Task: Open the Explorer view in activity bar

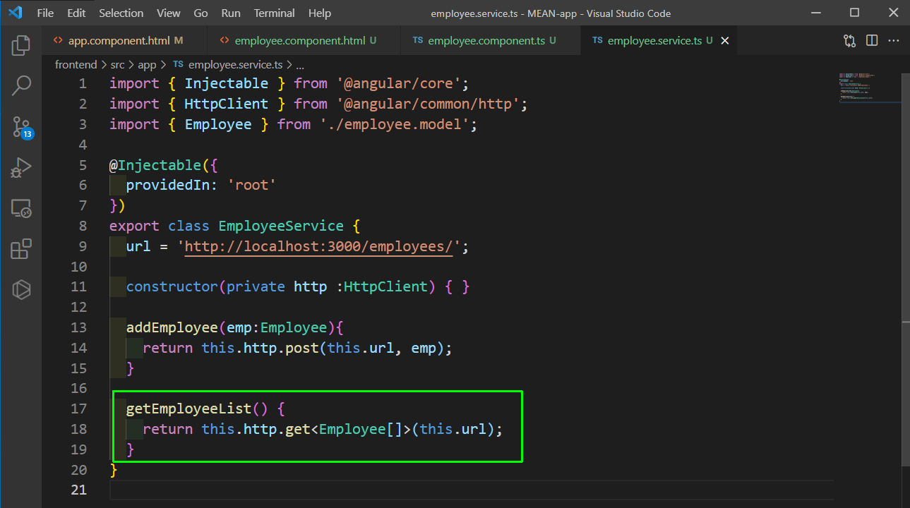Action: tap(21, 46)
